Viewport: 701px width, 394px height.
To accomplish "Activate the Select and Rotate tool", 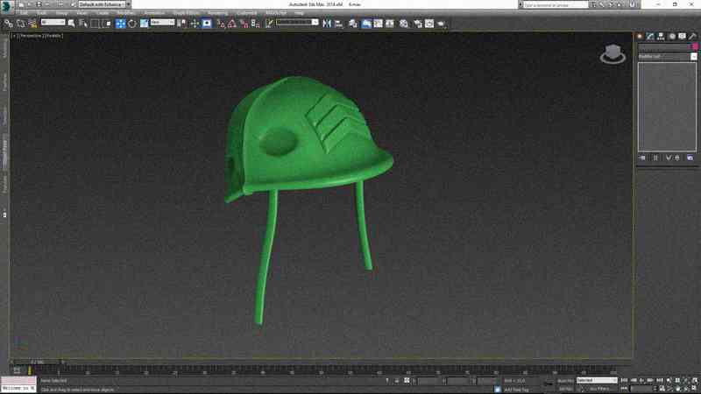I will coord(132,24).
